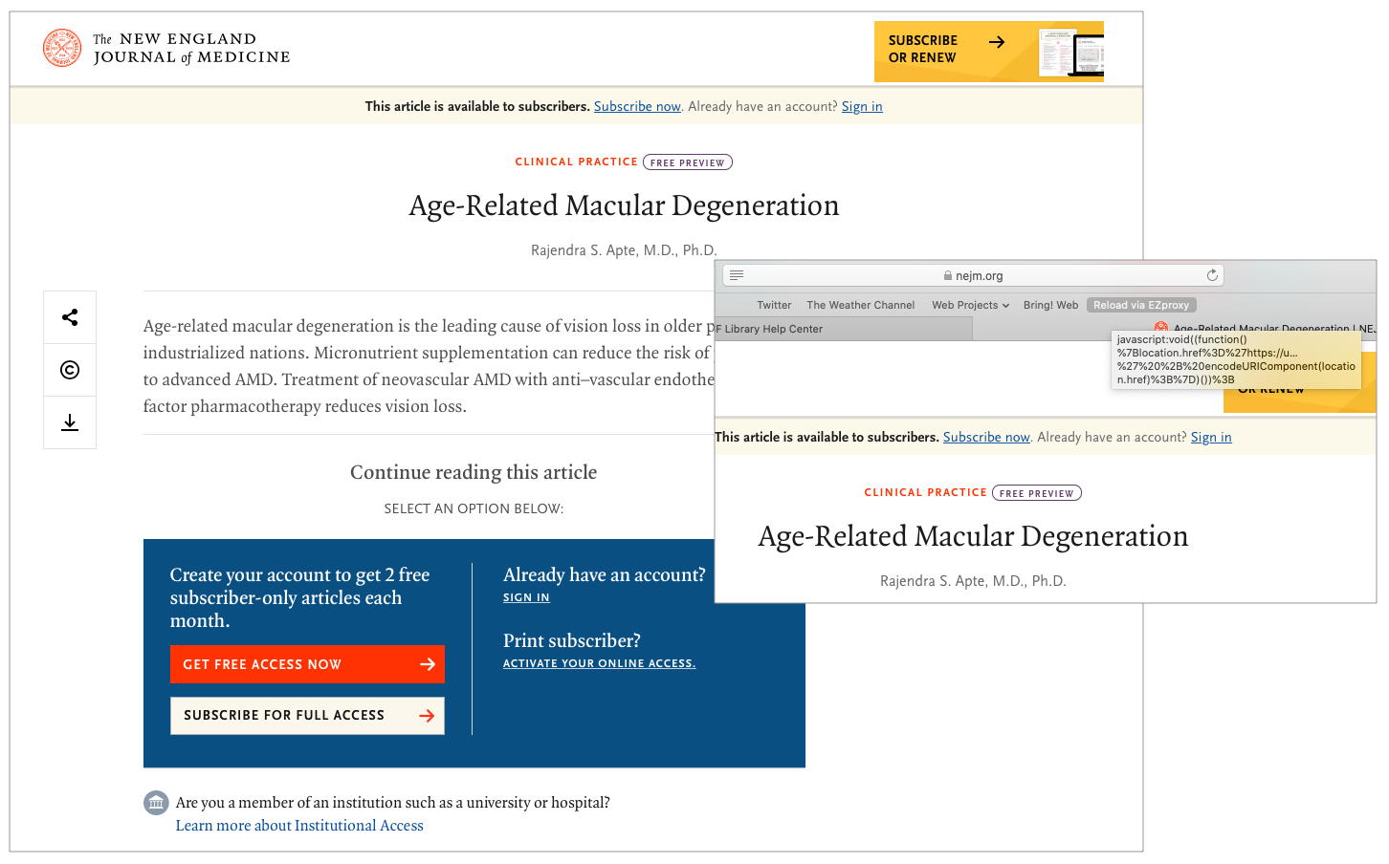Click the NEJM logo seal

tap(62, 48)
